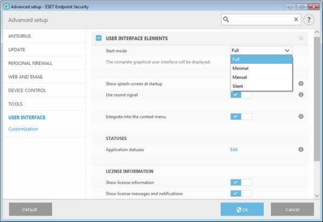Click the Start mode label
Image resolution: width=323 pixels, height=222 pixels.
coord(116,51)
